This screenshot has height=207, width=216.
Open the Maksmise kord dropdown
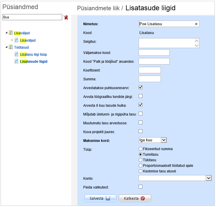tap(164, 140)
